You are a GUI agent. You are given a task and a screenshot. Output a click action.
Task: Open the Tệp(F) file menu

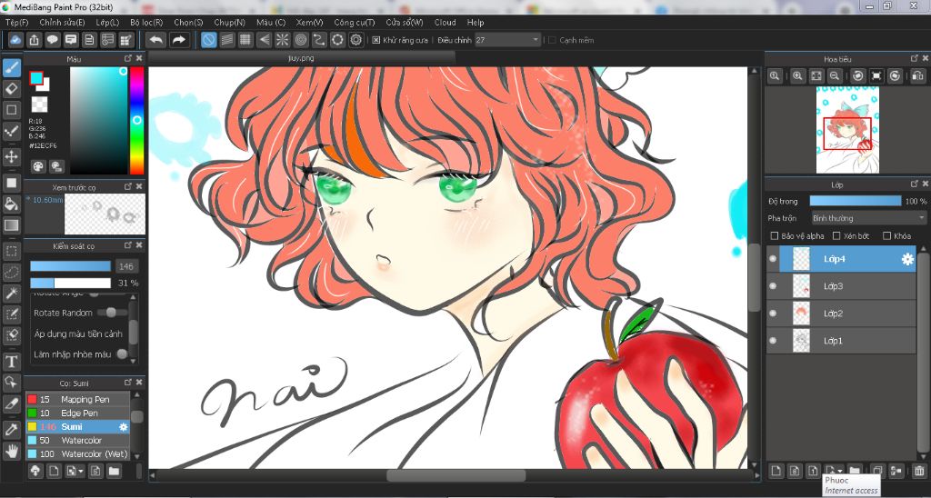(16, 22)
